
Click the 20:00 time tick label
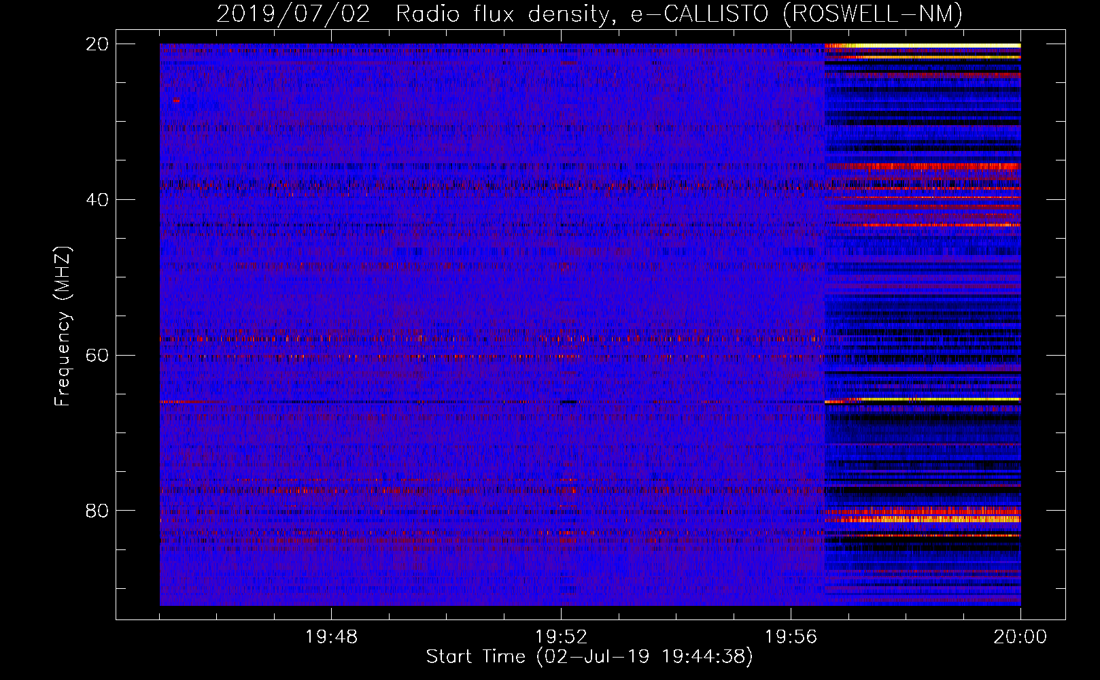tap(1020, 637)
